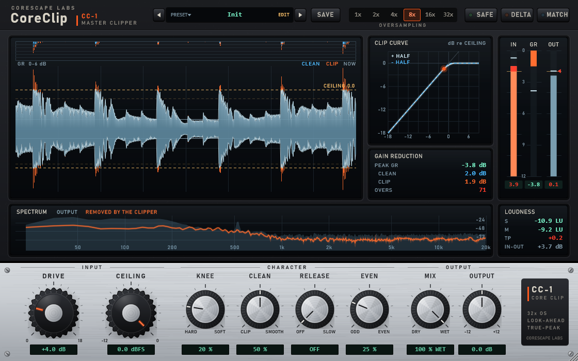The height and width of the screenshot is (361, 578).
Task: Open the PRESET dropdown menu
Action: coord(181,15)
